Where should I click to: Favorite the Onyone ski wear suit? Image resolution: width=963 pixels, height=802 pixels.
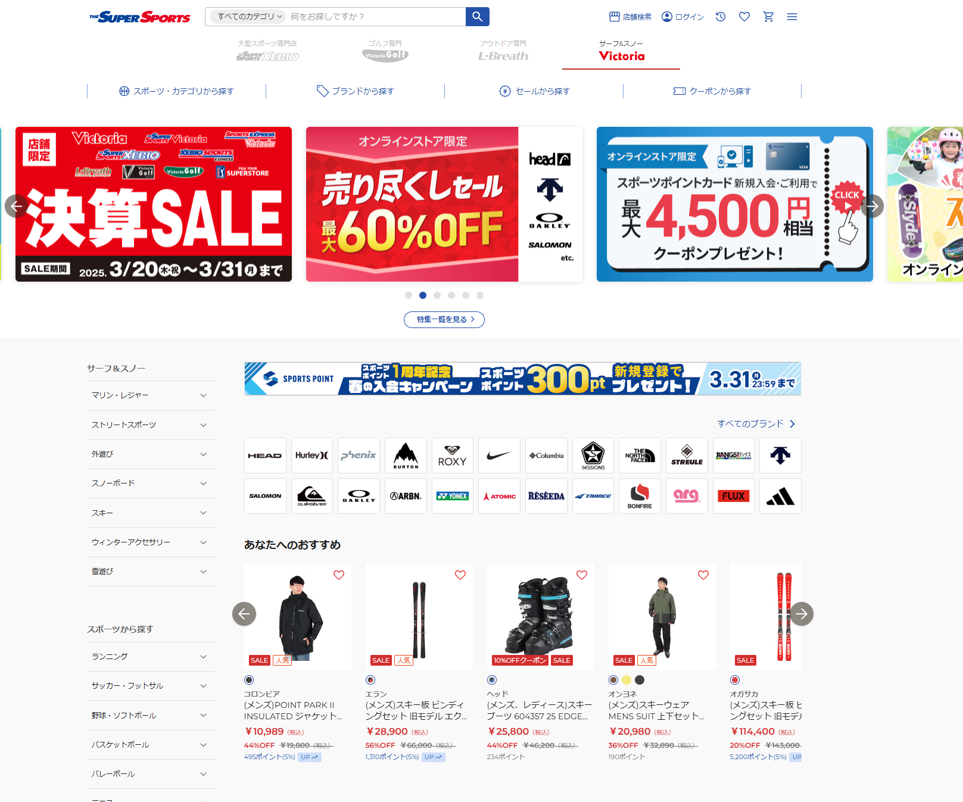(703, 575)
